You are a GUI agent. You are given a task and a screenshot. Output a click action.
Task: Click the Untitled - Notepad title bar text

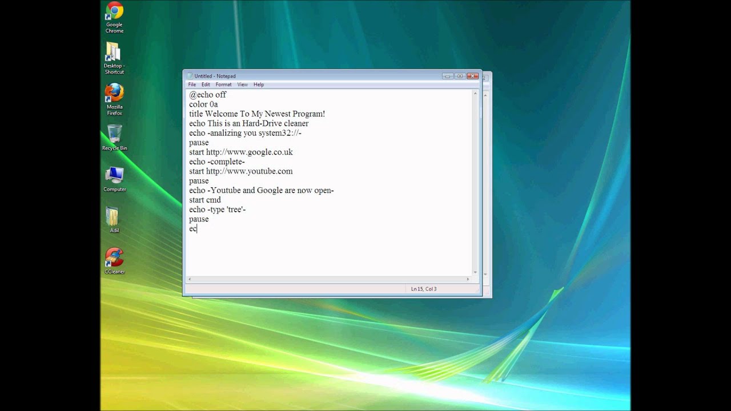tap(215, 76)
